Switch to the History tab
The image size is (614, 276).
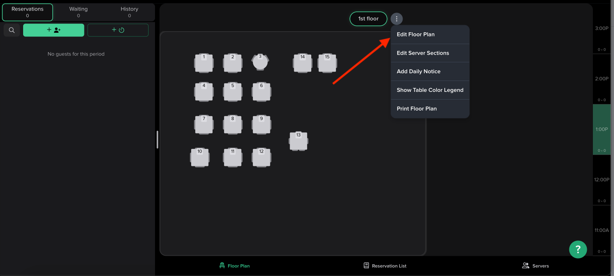coord(129,12)
